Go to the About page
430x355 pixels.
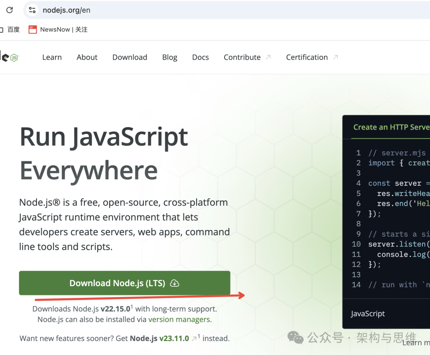tap(87, 57)
